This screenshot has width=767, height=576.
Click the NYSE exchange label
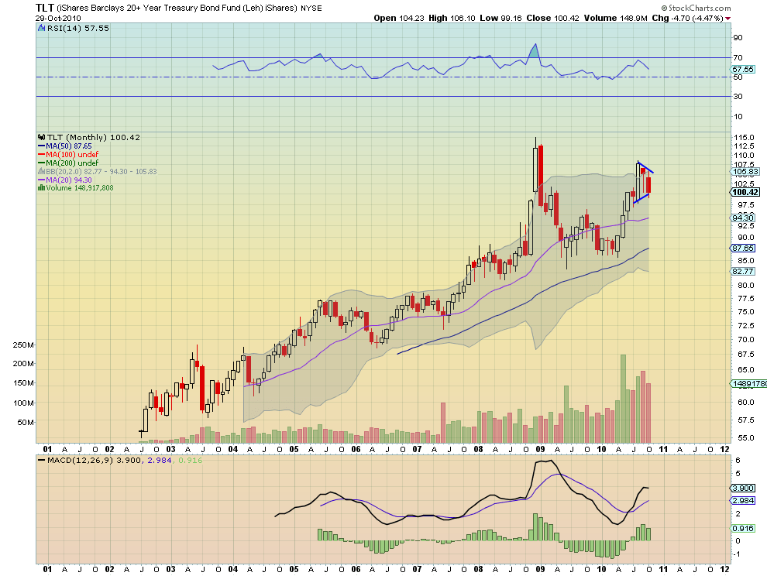coord(311,9)
